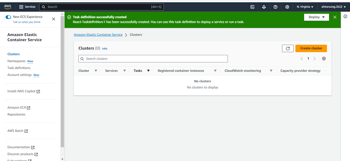Viewport: 350px width, 161px height.
Task: Click the external link icon beside Discover products
Action: point(36,154)
